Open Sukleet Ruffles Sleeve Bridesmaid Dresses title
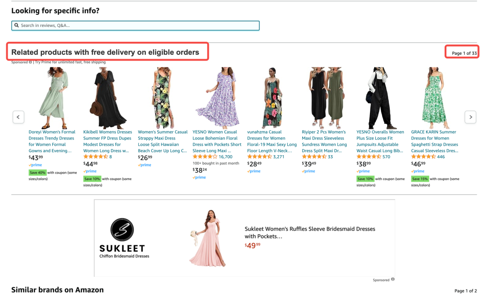This screenshot has width=485, height=297. point(309,232)
